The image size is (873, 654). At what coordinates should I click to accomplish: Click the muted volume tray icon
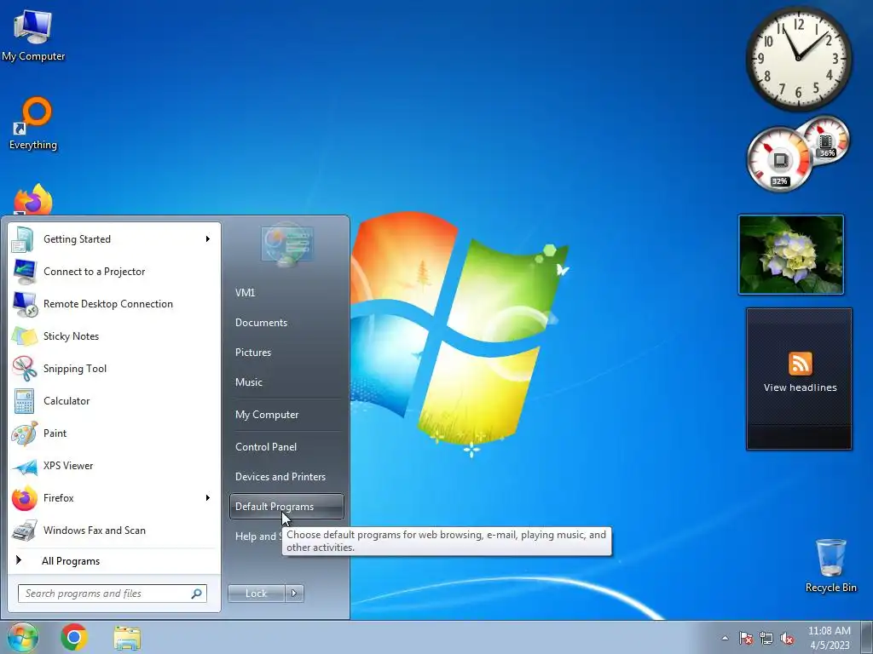pyautogui.click(x=787, y=638)
